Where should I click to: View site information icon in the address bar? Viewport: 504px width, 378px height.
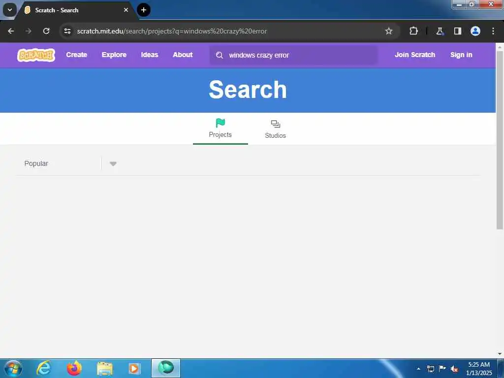click(67, 31)
